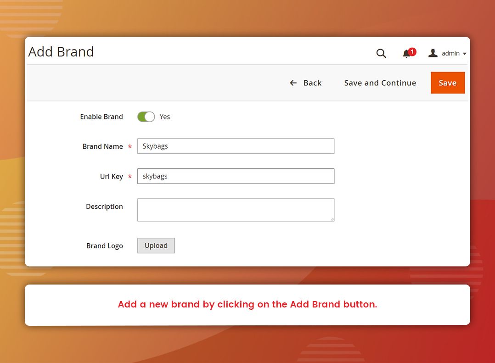Upload a brand logo
Image resolution: width=495 pixels, height=363 pixels.
coord(156,246)
